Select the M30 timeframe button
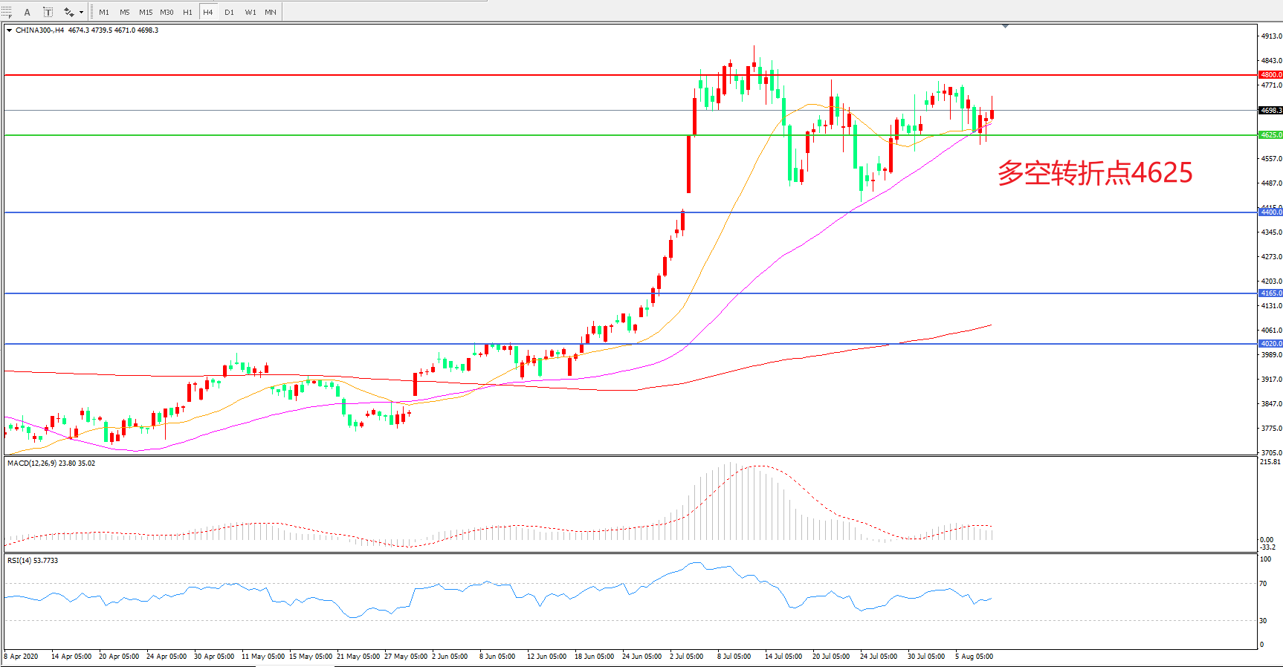Viewport: 1283px width, 667px height. pyautogui.click(x=167, y=12)
